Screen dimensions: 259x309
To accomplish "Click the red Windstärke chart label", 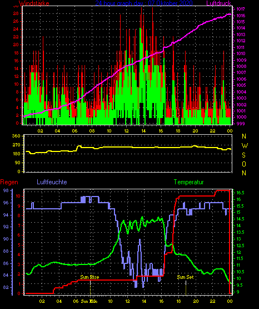I will [x=34, y=3].
